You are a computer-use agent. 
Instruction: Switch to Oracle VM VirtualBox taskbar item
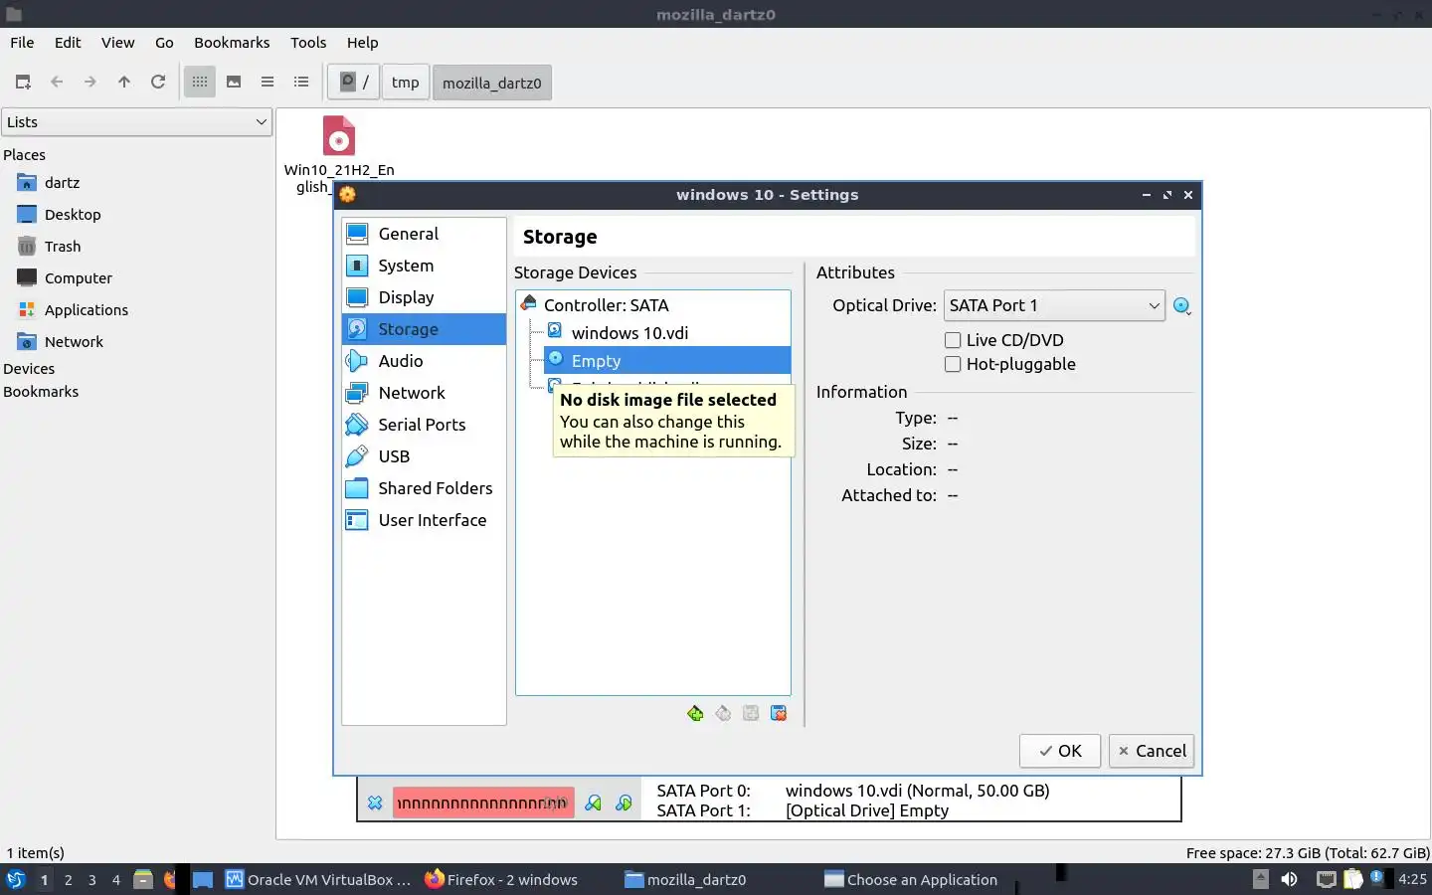coord(318,879)
